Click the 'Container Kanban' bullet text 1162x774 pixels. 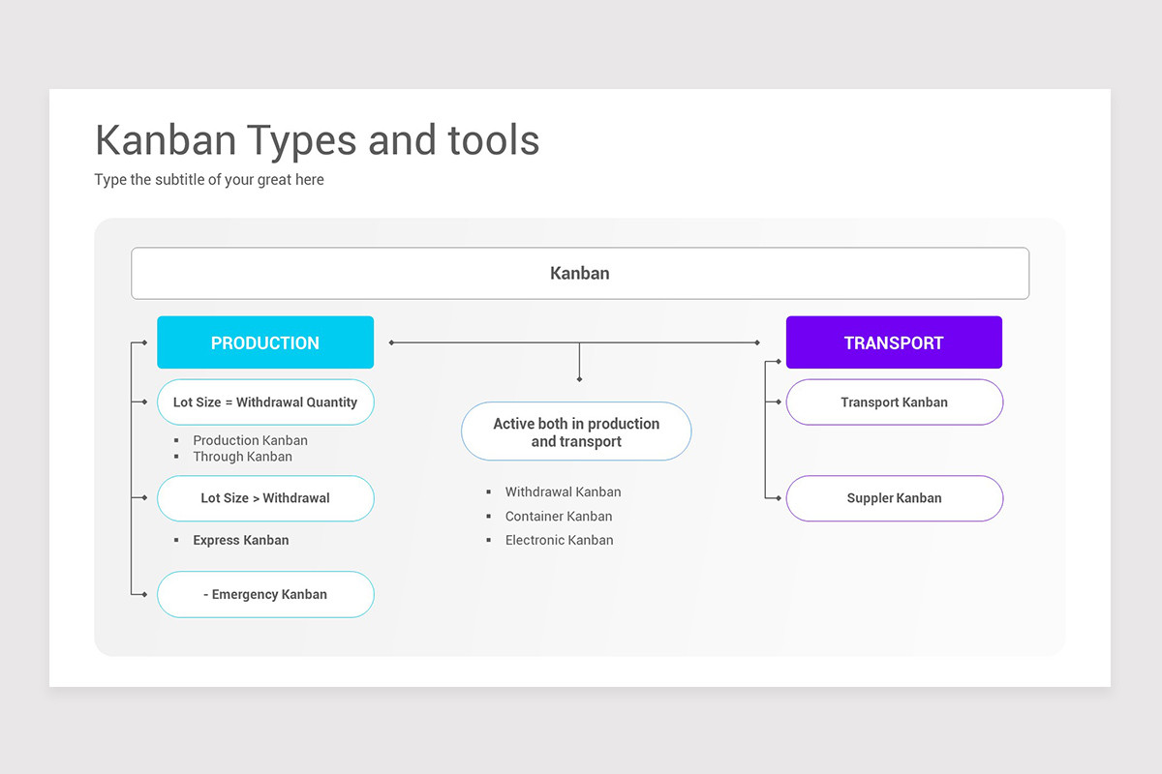[x=559, y=517]
